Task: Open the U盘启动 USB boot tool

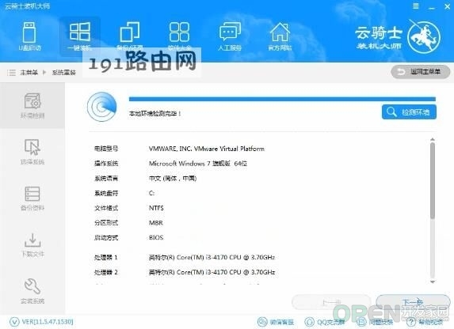Action: [x=29, y=36]
